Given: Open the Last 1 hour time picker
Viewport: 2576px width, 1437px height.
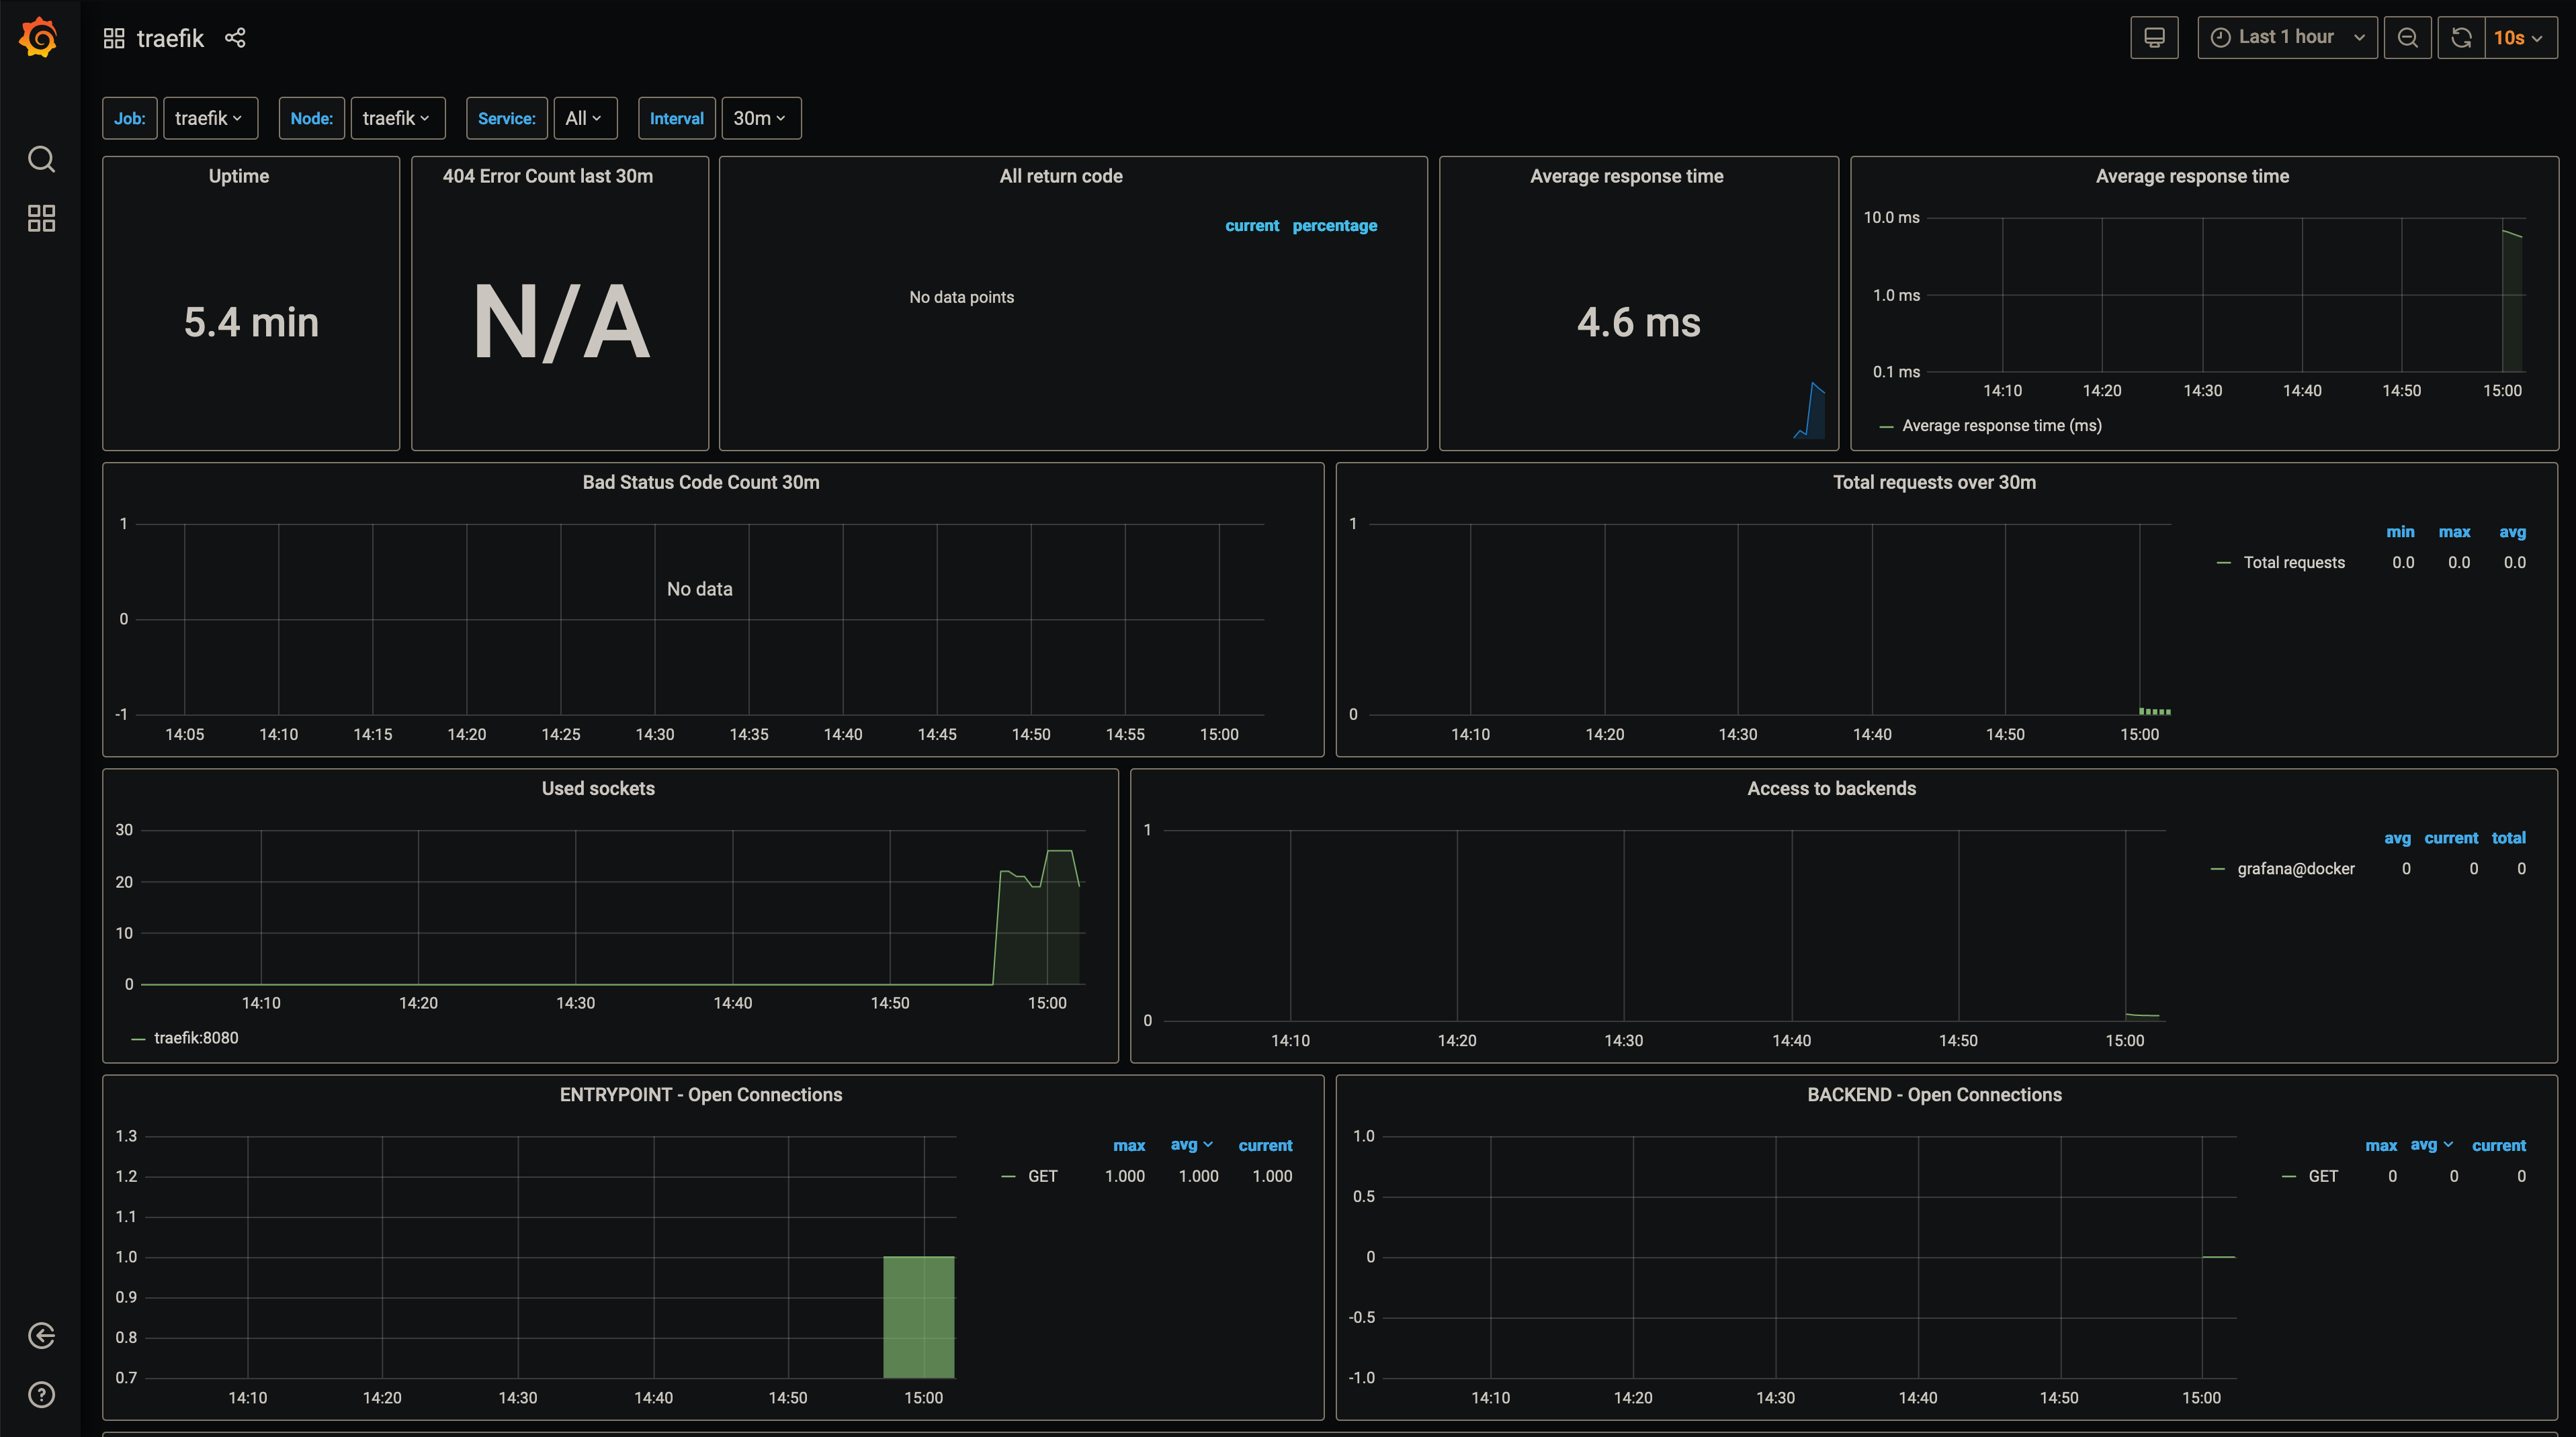Looking at the screenshot, I should point(2287,38).
